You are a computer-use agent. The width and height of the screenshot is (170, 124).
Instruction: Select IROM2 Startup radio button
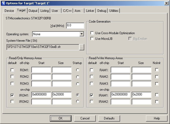[x=78, y=101]
